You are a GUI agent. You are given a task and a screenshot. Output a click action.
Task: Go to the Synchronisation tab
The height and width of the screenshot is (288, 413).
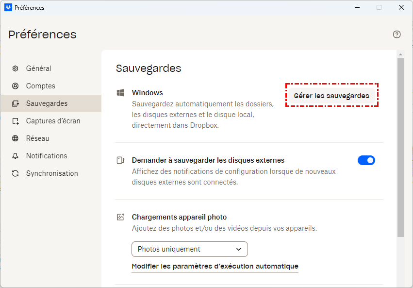[x=52, y=173]
